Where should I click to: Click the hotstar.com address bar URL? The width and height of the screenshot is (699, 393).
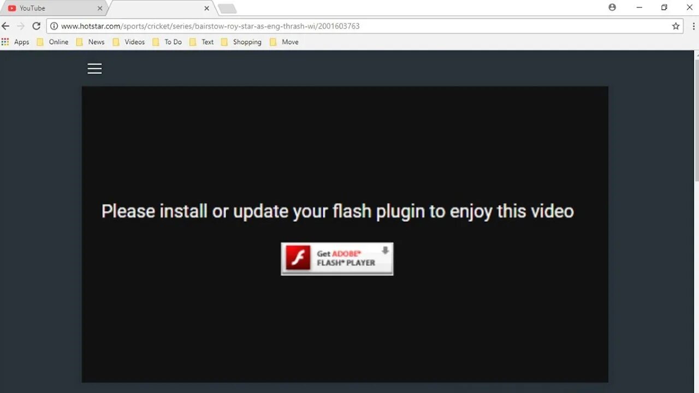(x=210, y=26)
